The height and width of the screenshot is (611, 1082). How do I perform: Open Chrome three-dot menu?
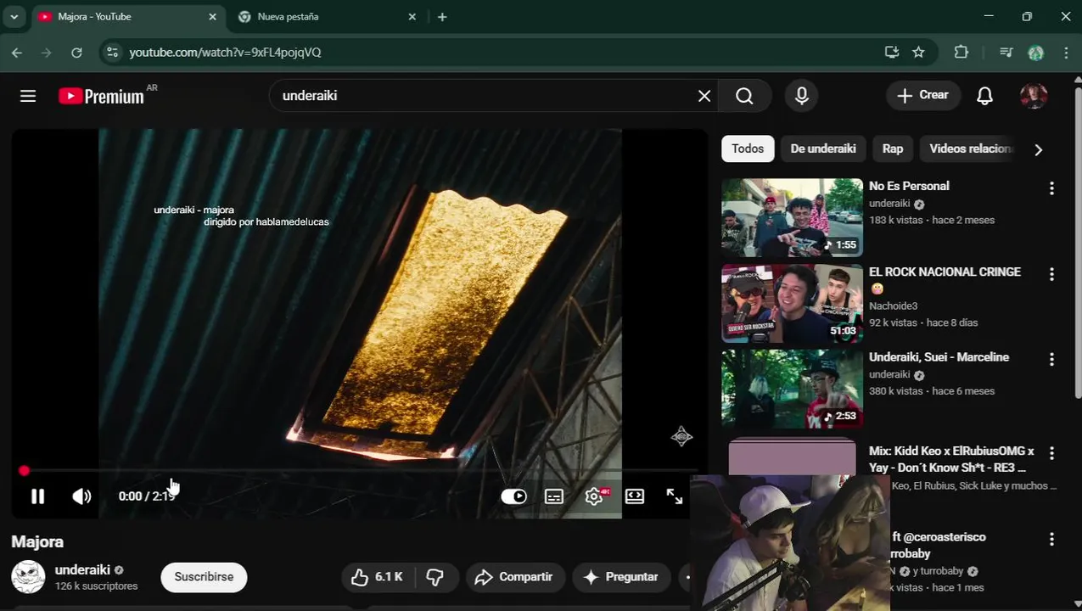pos(1067,53)
